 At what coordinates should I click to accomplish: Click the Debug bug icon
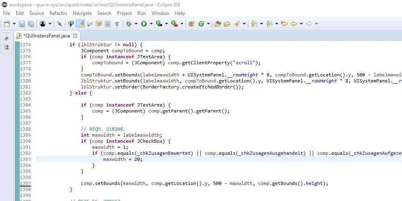pos(129,24)
